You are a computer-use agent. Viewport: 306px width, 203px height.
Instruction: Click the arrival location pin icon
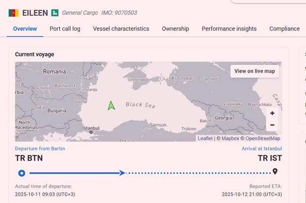(x=275, y=172)
